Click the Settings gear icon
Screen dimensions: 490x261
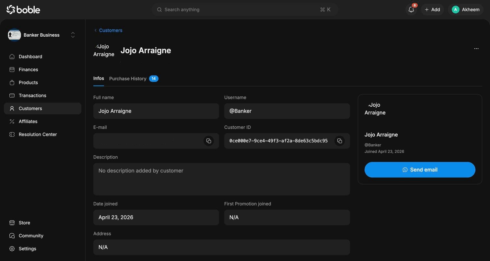[12, 249]
